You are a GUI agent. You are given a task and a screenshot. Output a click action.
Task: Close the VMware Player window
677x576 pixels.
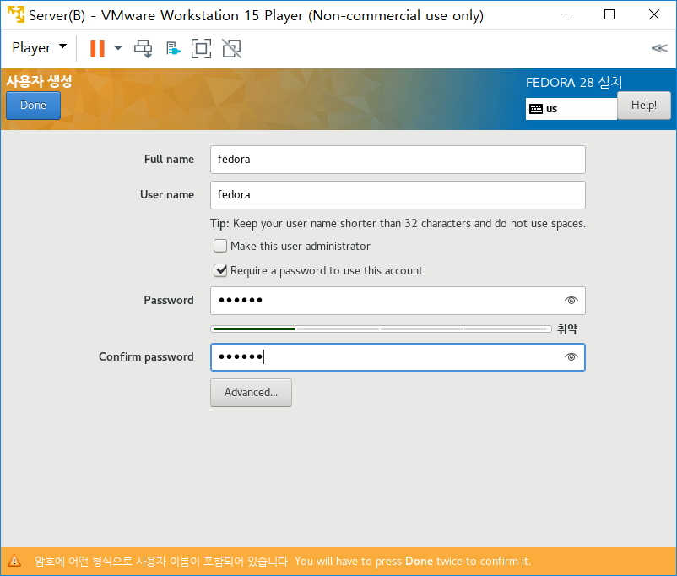pyautogui.click(x=654, y=14)
